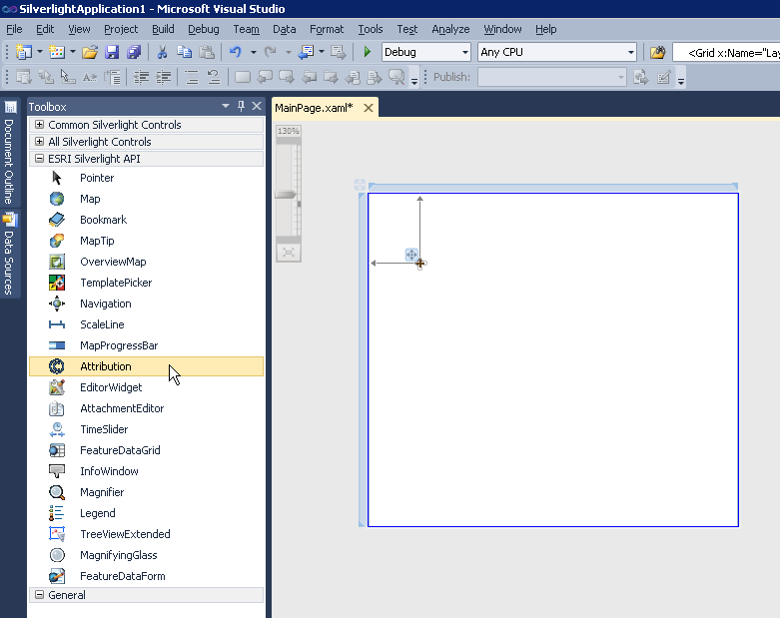This screenshot has width=780, height=618.
Task: Select the Pointer tool in Toolbox
Action: (x=146, y=178)
